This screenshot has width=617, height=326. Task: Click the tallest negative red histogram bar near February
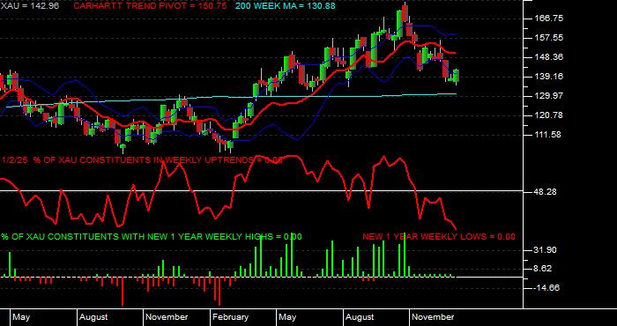(219, 291)
